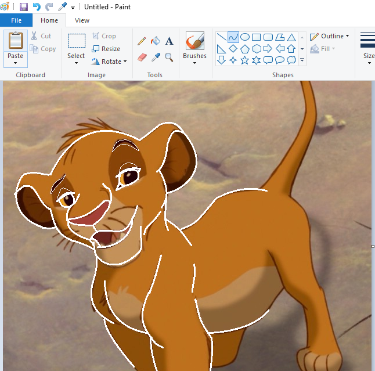Screen dimensions: 375x371
Task: Choose the Up arrow shape
Action: [291, 49]
